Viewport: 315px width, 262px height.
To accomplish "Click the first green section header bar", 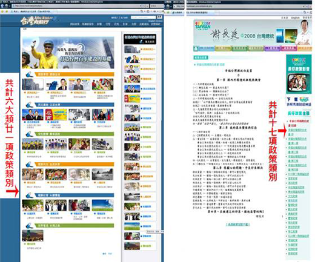I will 74,134.
